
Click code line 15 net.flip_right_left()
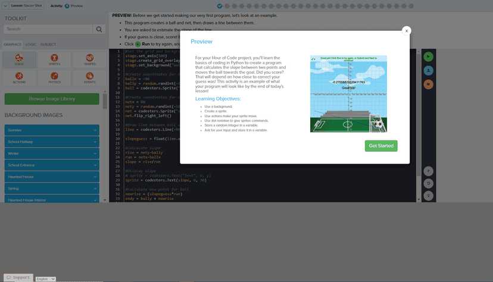click(148, 115)
